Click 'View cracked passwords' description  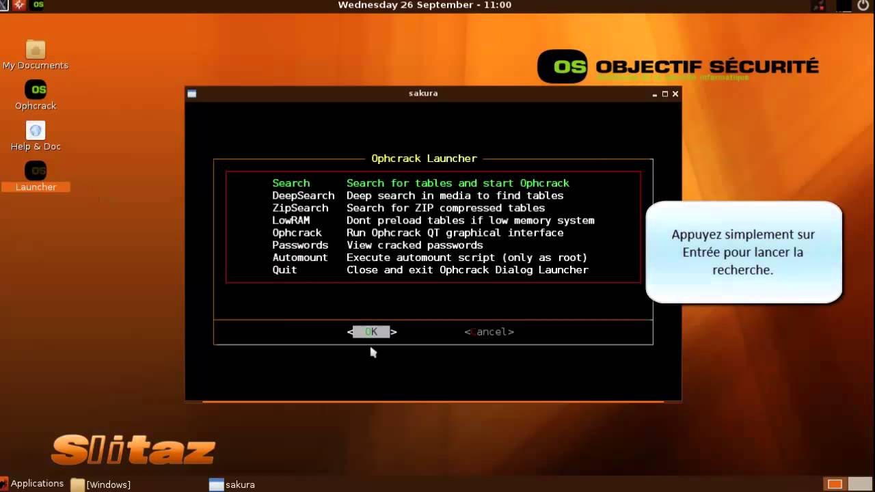click(x=415, y=245)
